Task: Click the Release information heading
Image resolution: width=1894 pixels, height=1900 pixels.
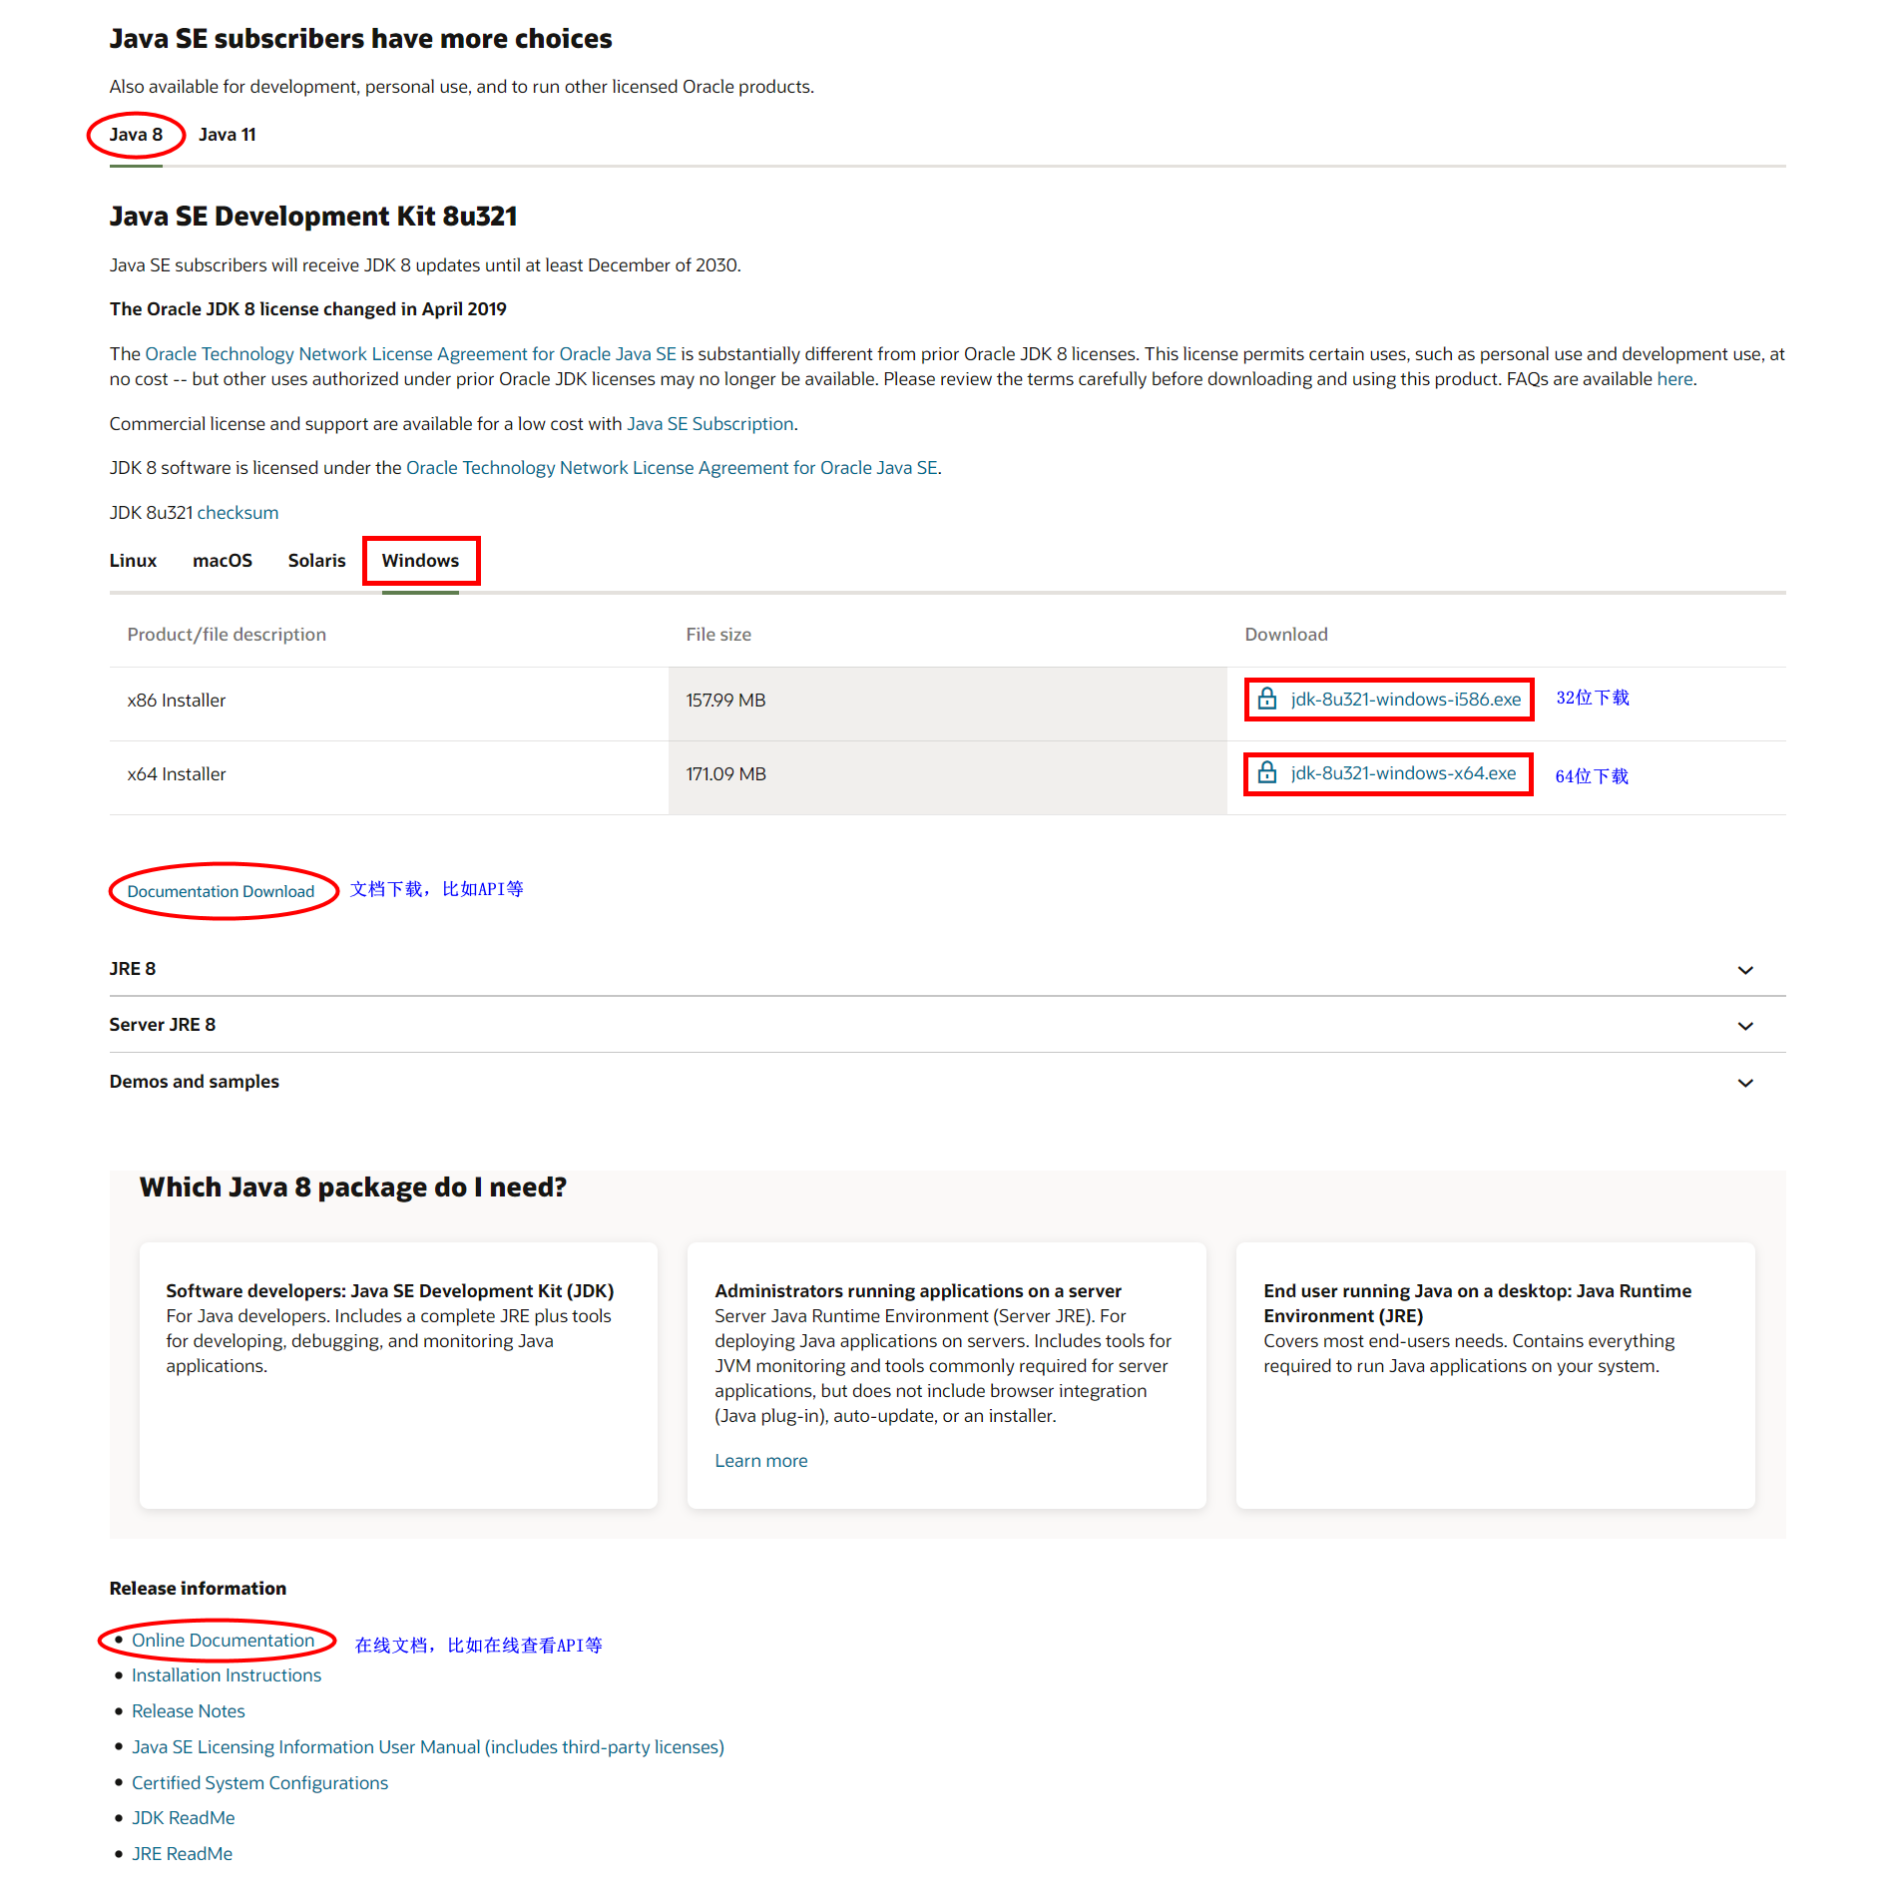Action: click(x=198, y=1589)
